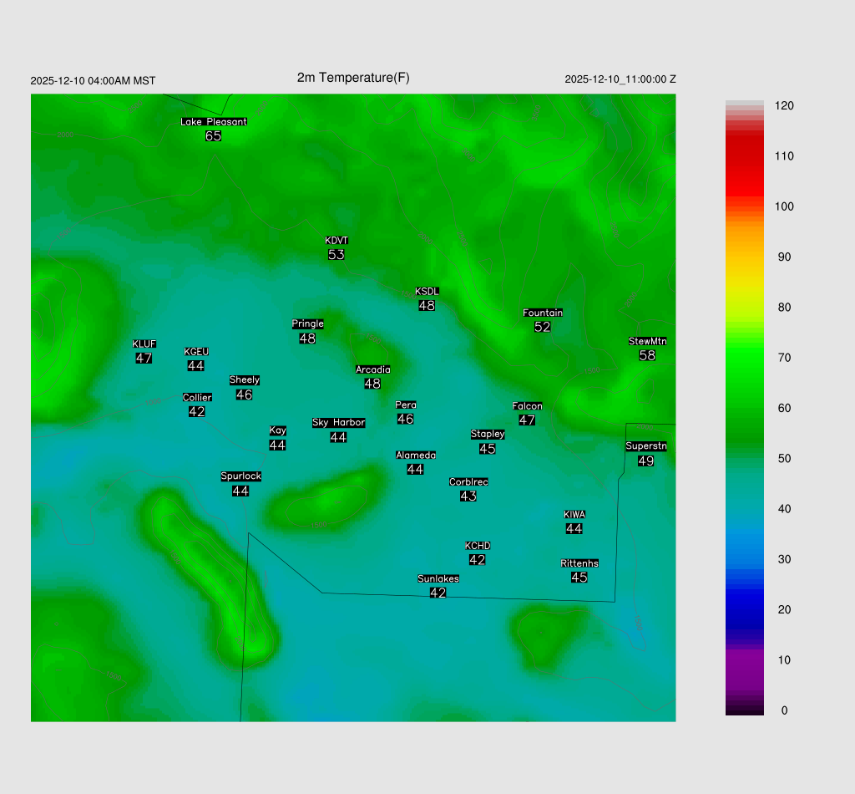Select the Fountain station label

point(543,313)
